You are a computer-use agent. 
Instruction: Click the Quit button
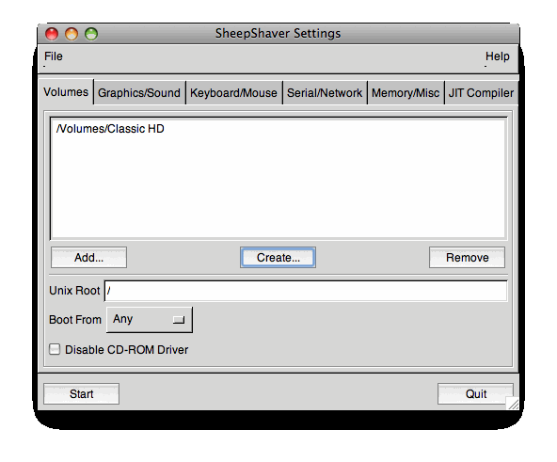tap(476, 393)
